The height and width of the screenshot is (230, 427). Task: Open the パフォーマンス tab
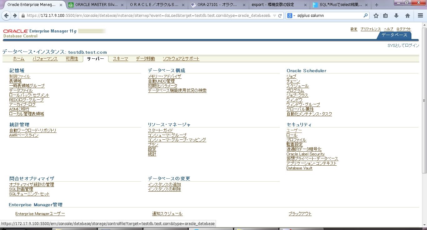[45, 59]
